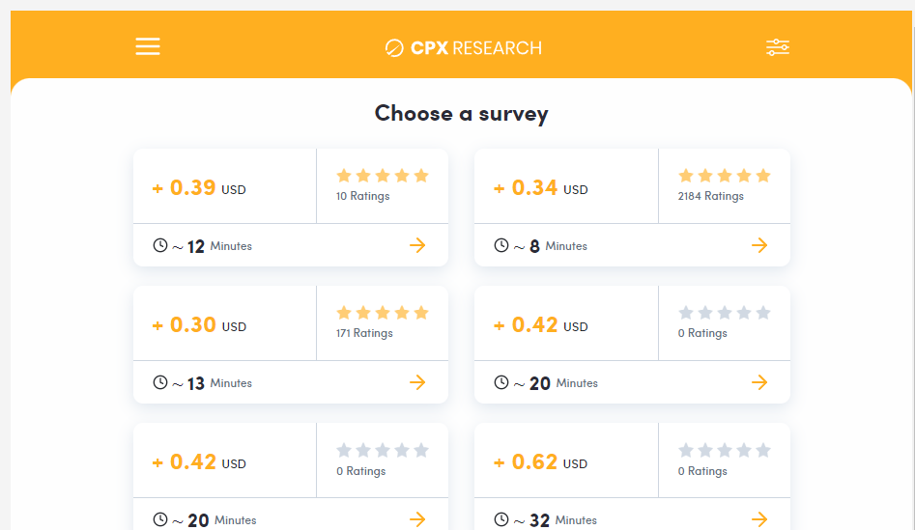915x530 pixels.
Task: Click the ~ 8 Minutes duration
Action: pos(551,246)
